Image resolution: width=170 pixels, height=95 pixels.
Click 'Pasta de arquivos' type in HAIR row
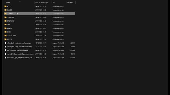click(58, 25)
